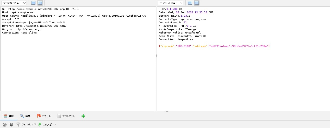Click the Accept-Language header line
Image resolution: width=330 pixels, height=128 pixels.
coord(33,23)
